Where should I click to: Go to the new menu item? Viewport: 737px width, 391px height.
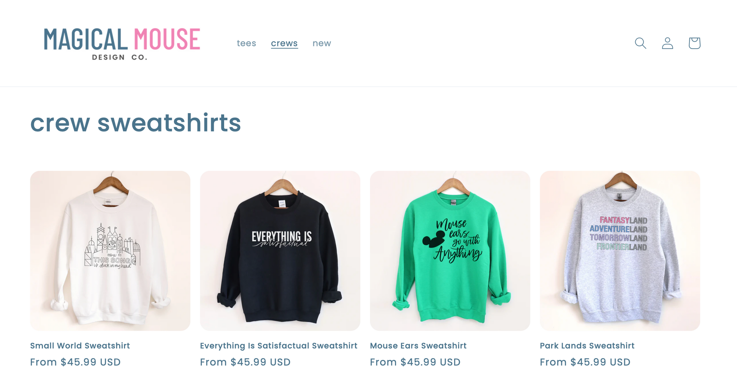point(322,43)
